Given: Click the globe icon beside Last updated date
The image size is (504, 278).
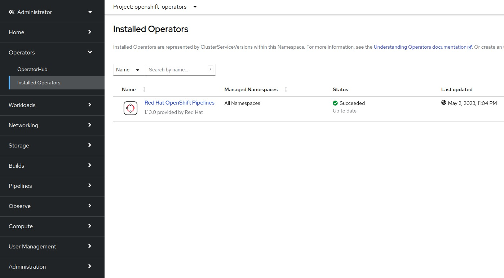Looking at the screenshot, I should click(x=444, y=103).
